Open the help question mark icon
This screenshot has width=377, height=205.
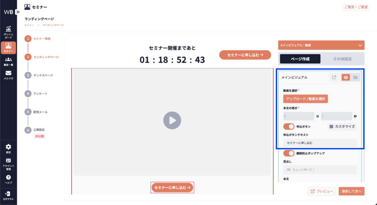click(8, 178)
